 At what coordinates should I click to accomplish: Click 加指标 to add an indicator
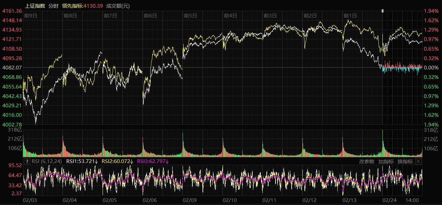[386, 161]
